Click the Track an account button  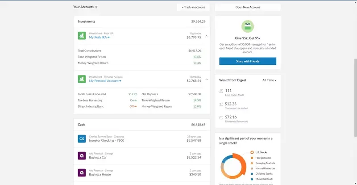click(x=193, y=7)
